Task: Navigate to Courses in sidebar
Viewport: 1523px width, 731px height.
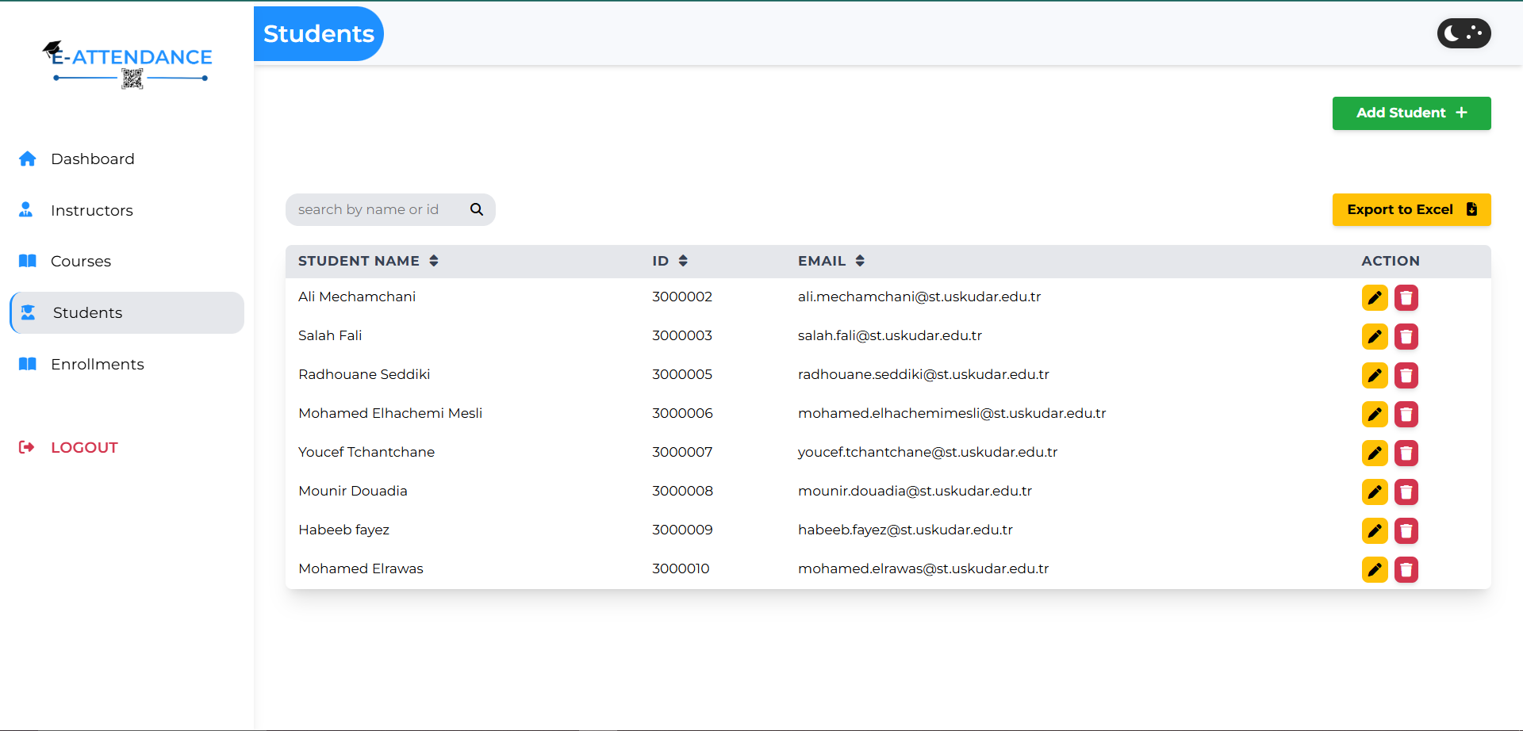Action: tap(80, 261)
